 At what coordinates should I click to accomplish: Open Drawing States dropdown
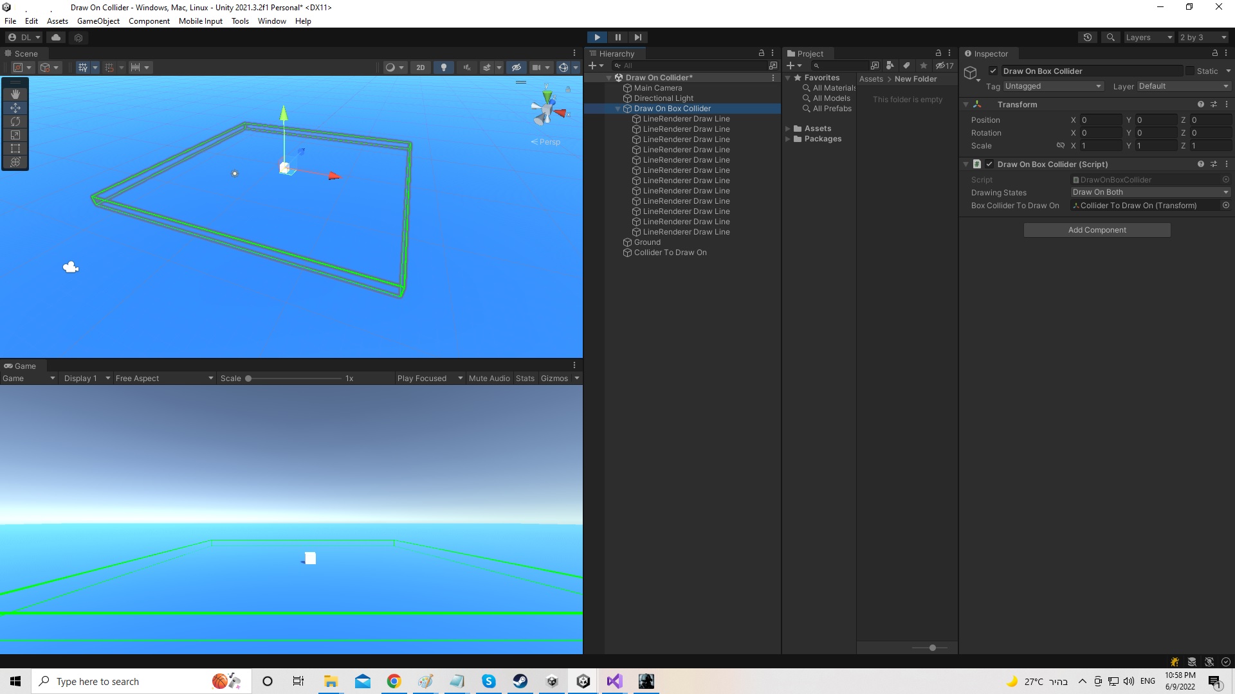tap(1150, 192)
